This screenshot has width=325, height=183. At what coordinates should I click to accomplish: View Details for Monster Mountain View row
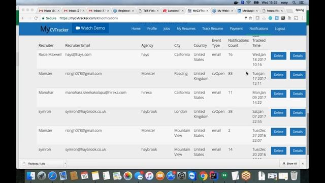298,132
